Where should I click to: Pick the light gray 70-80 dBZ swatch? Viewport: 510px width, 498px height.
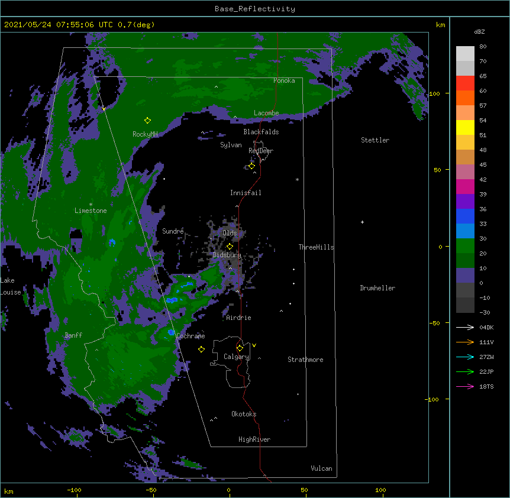click(465, 53)
